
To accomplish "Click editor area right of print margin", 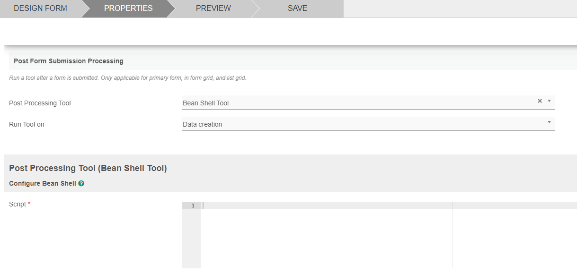I will tap(514, 236).
